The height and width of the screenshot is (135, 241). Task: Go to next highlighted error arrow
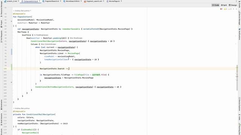click(x=236, y=9)
